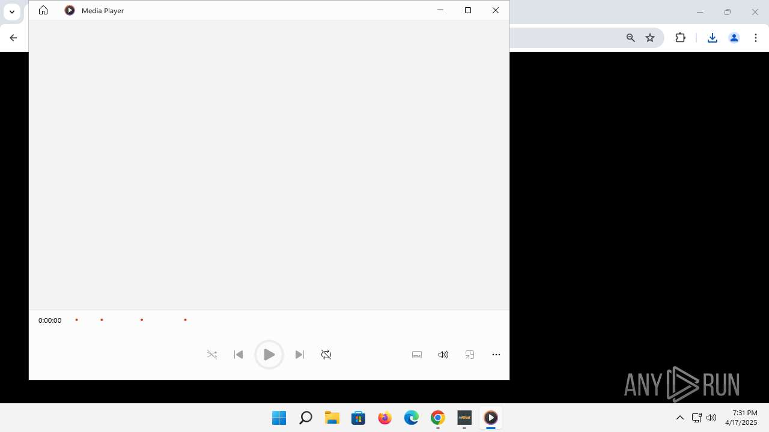
Task: Minimize the Chrome window
Action: coord(700,12)
